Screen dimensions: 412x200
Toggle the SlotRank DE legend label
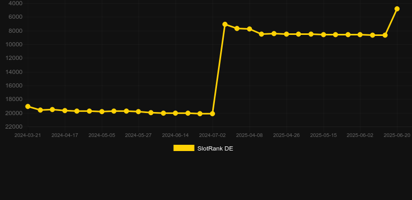point(215,148)
